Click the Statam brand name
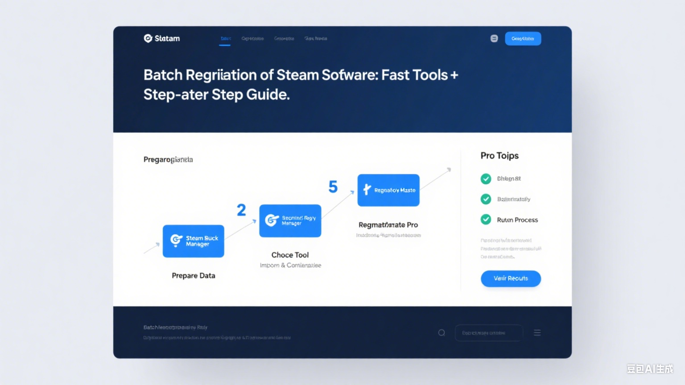The height and width of the screenshot is (385, 685). tap(167, 38)
